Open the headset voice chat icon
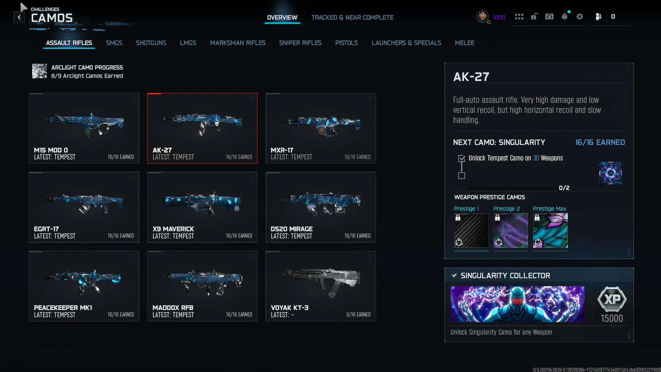The height and width of the screenshot is (372, 661). 549,17
